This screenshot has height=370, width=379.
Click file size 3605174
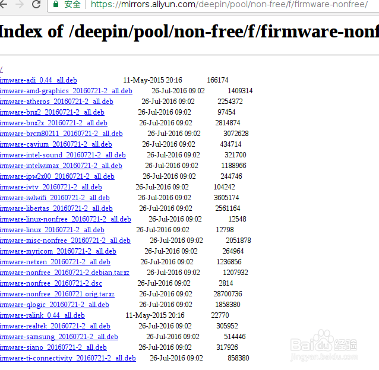pos(226,198)
